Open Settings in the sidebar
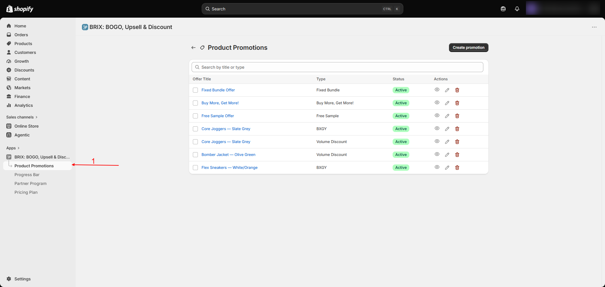605x287 pixels. tap(22, 279)
